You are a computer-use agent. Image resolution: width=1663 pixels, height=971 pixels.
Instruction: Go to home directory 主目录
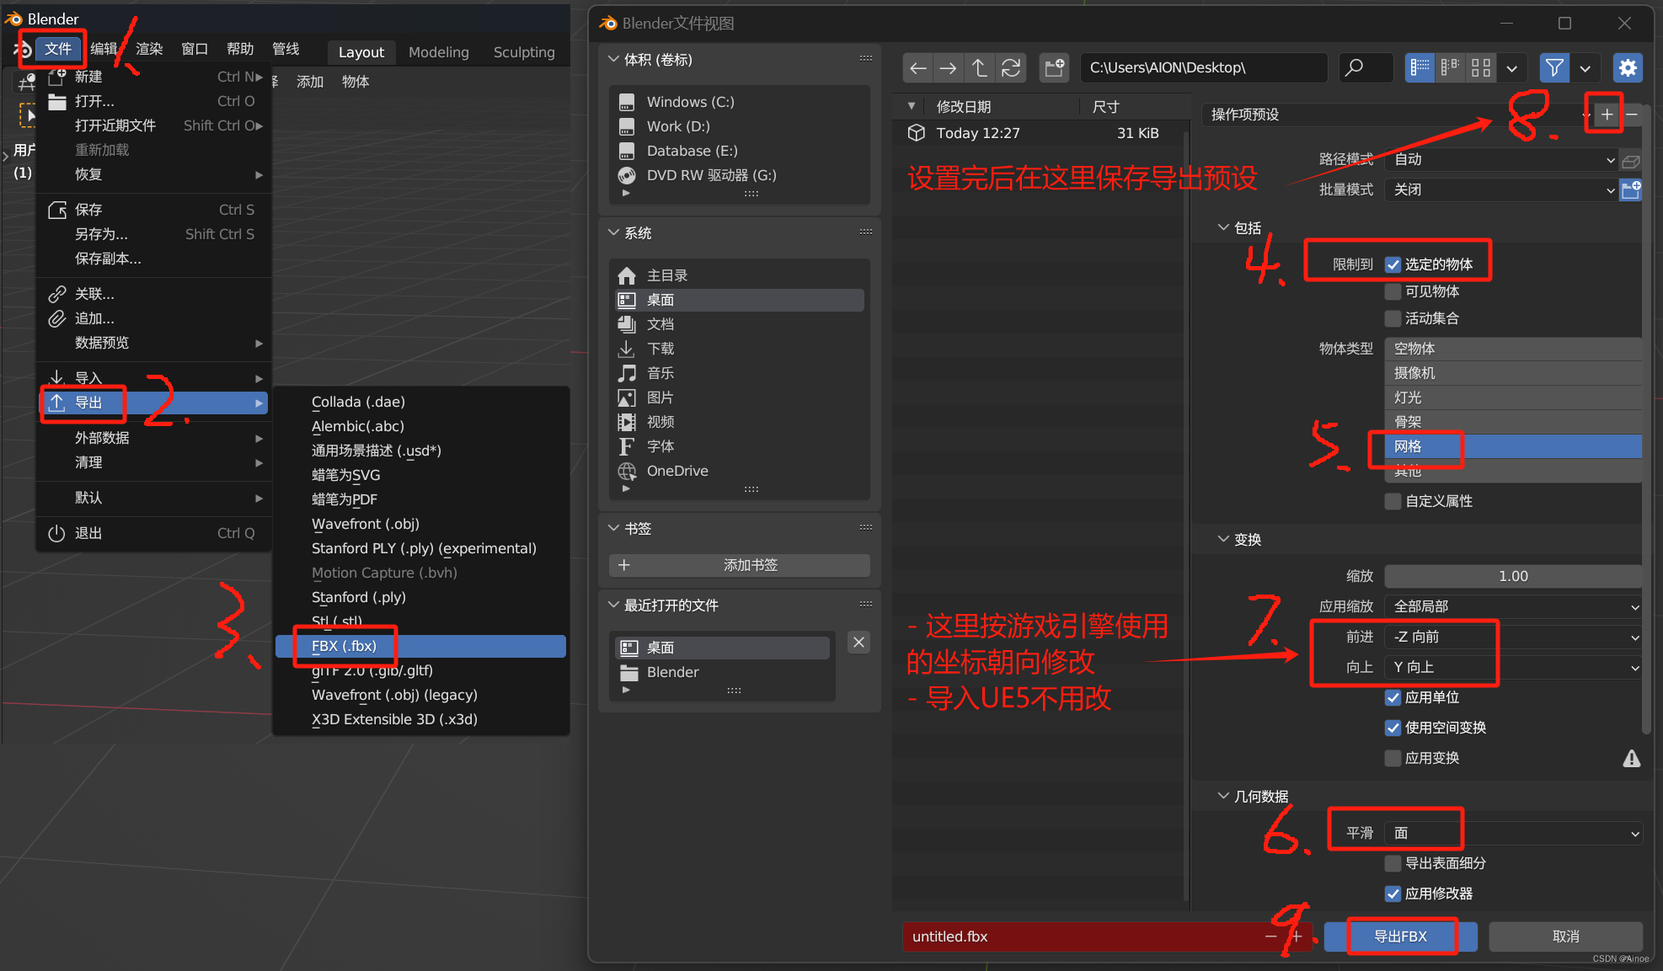click(x=741, y=275)
